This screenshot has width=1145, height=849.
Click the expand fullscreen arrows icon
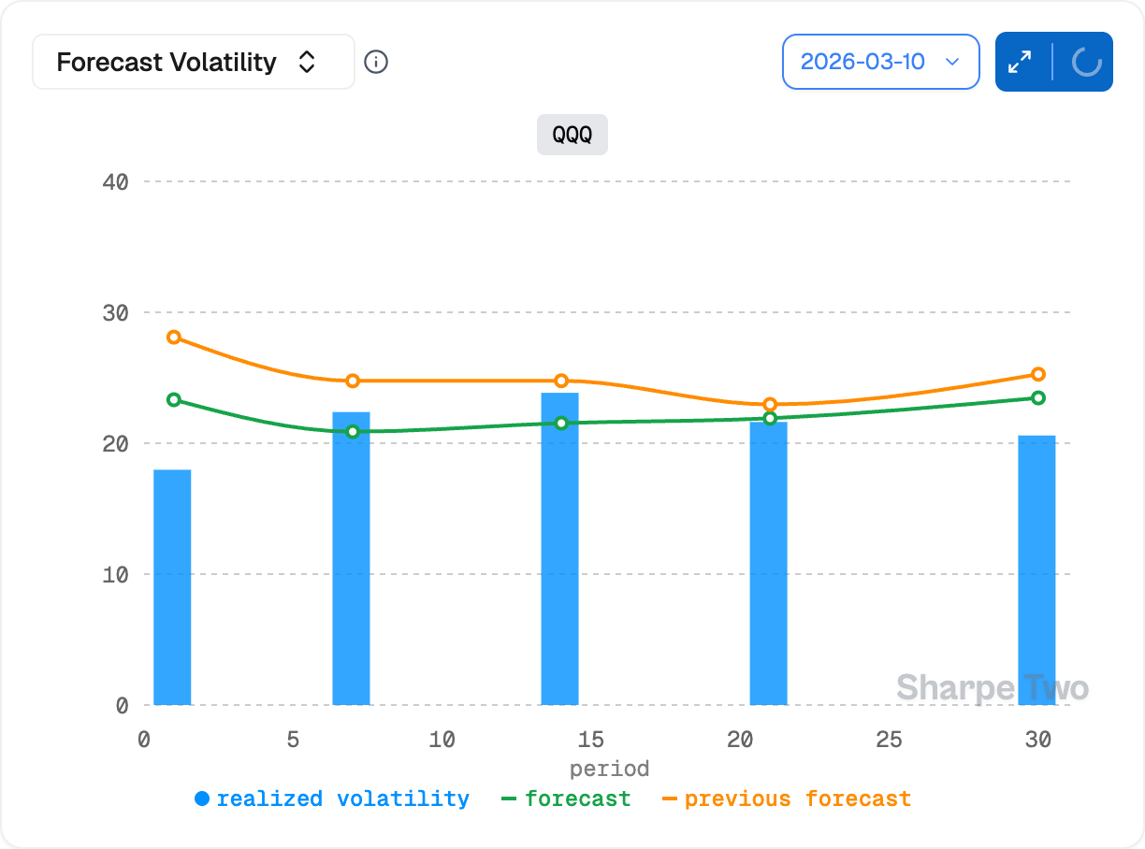click(1020, 62)
